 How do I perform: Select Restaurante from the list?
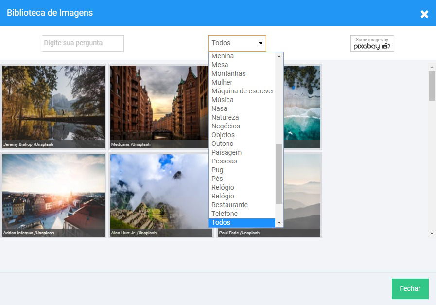coord(242,205)
